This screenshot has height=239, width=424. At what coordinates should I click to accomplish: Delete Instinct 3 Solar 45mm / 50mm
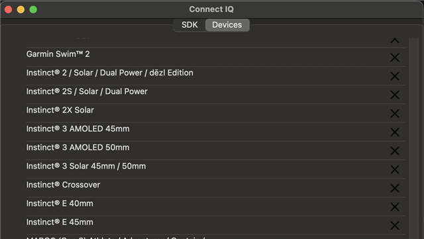[x=395, y=169]
